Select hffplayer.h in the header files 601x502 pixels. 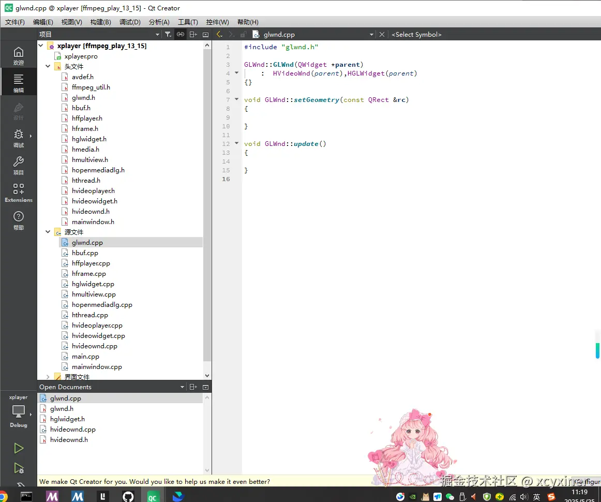87,119
